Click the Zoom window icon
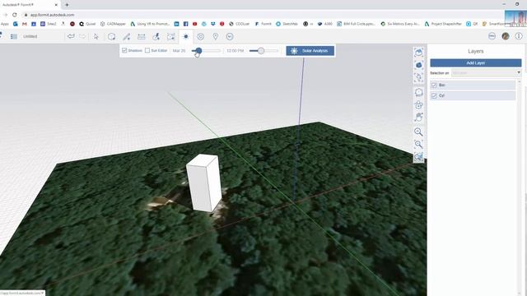Image resolution: width=527 pixels, height=296 pixels. point(419,145)
